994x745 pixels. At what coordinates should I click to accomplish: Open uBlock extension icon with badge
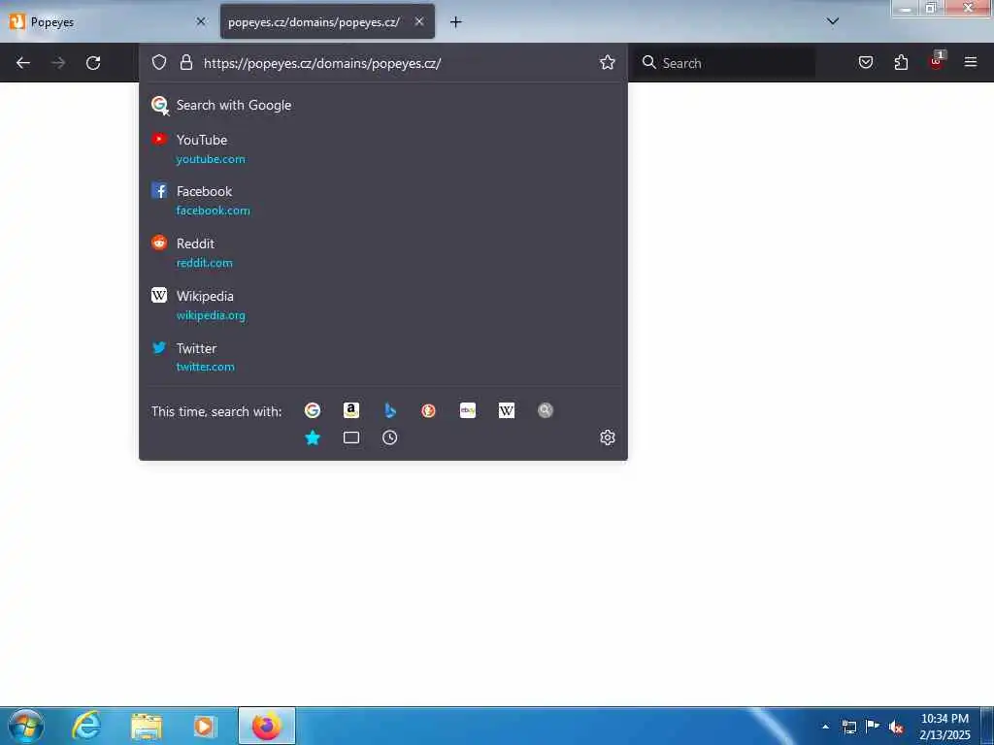point(937,60)
